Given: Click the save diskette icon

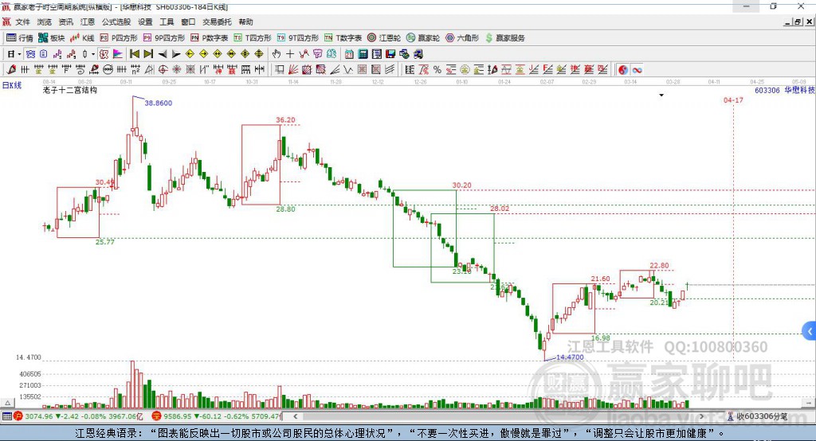Looking at the screenshot, I should click(x=390, y=54).
